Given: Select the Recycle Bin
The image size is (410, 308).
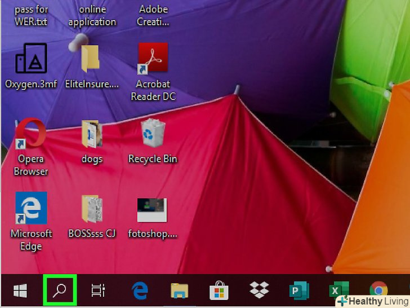Looking at the screenshot, I should point(153,134).
